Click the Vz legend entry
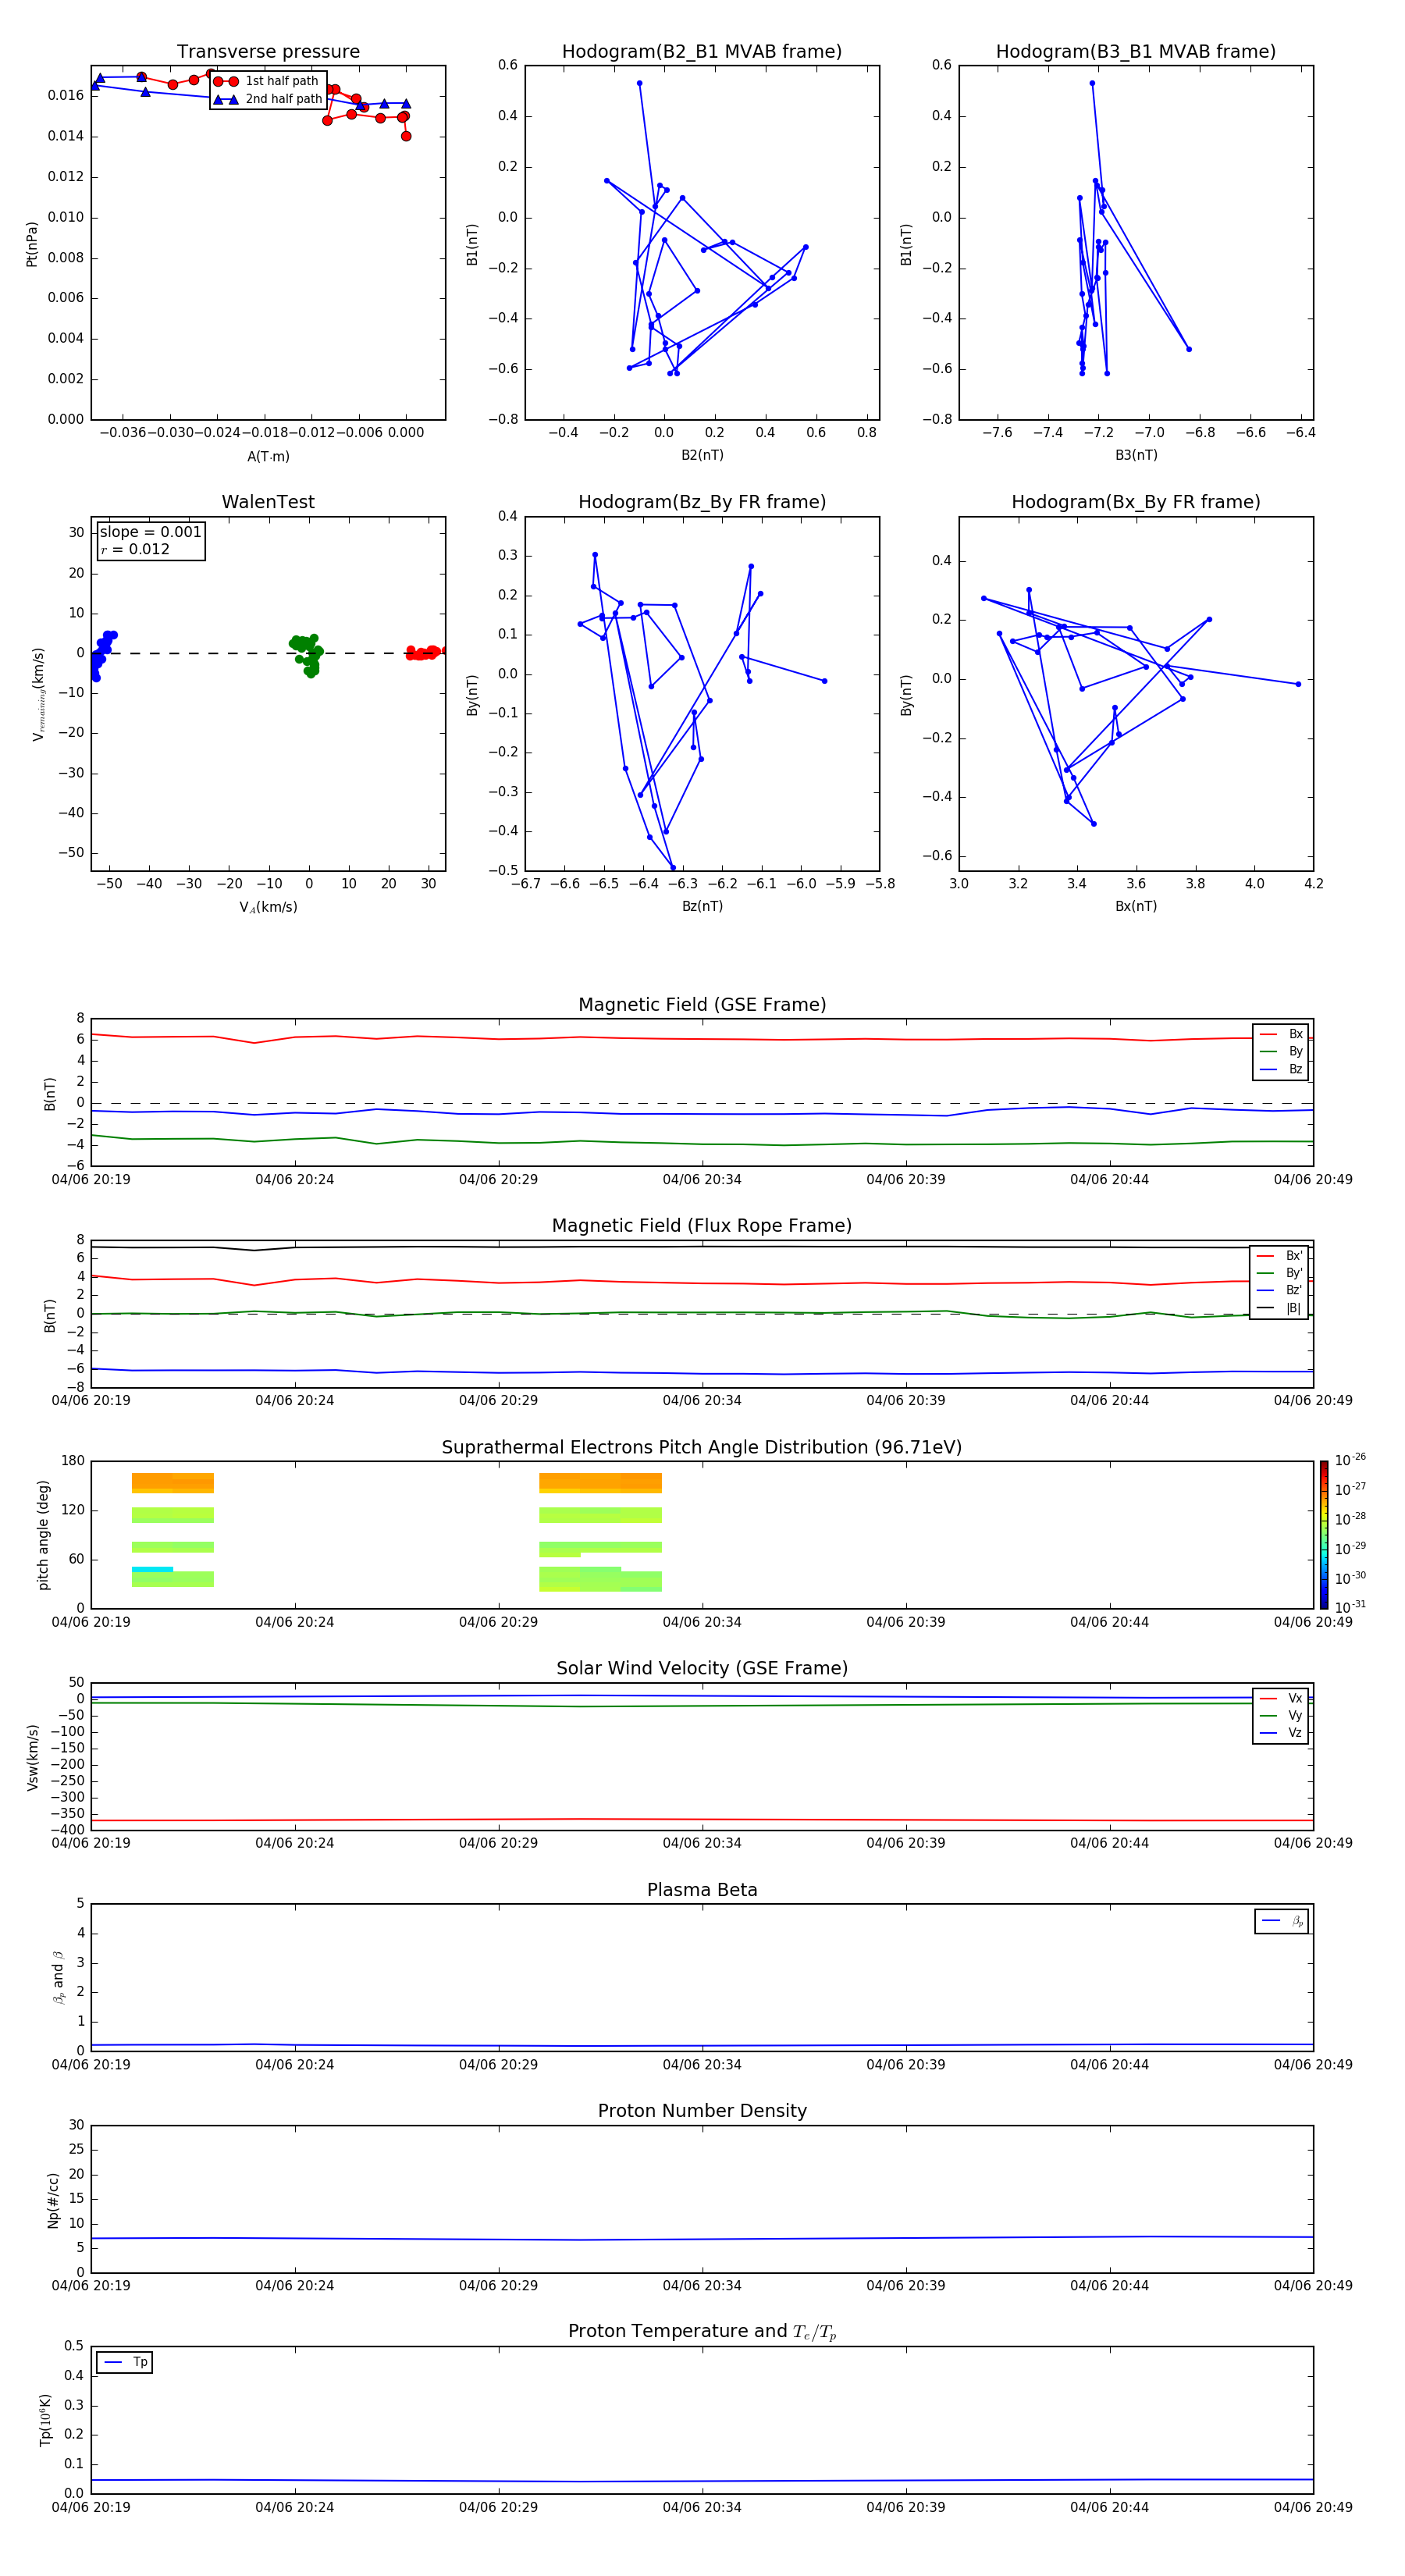 tap(1281, 1733)
